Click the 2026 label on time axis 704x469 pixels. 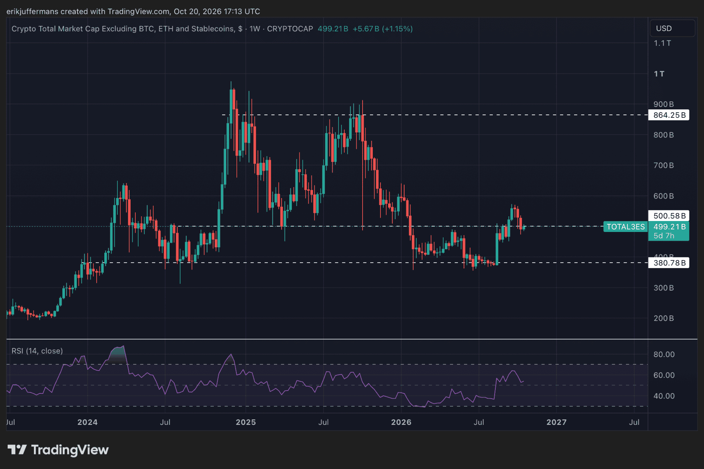click(x=401, y=422)
